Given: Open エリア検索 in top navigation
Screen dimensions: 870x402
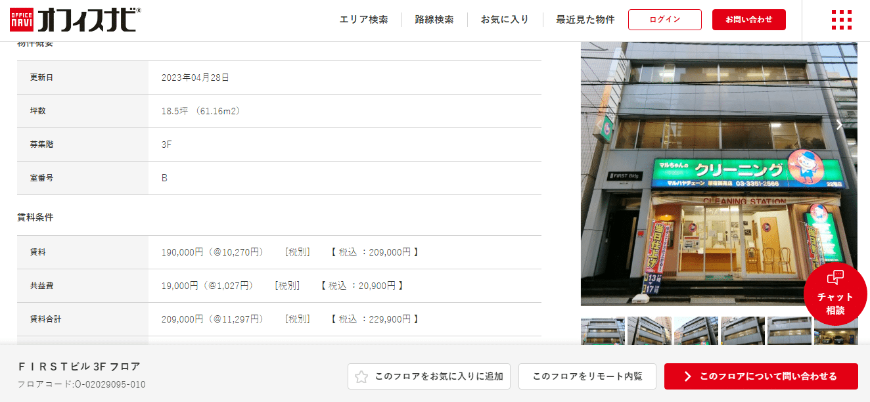Looking at the screenshot, I should pos(363,20).
